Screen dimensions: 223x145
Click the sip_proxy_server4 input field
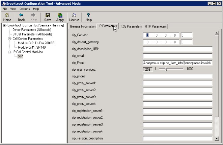pos(177,104)
